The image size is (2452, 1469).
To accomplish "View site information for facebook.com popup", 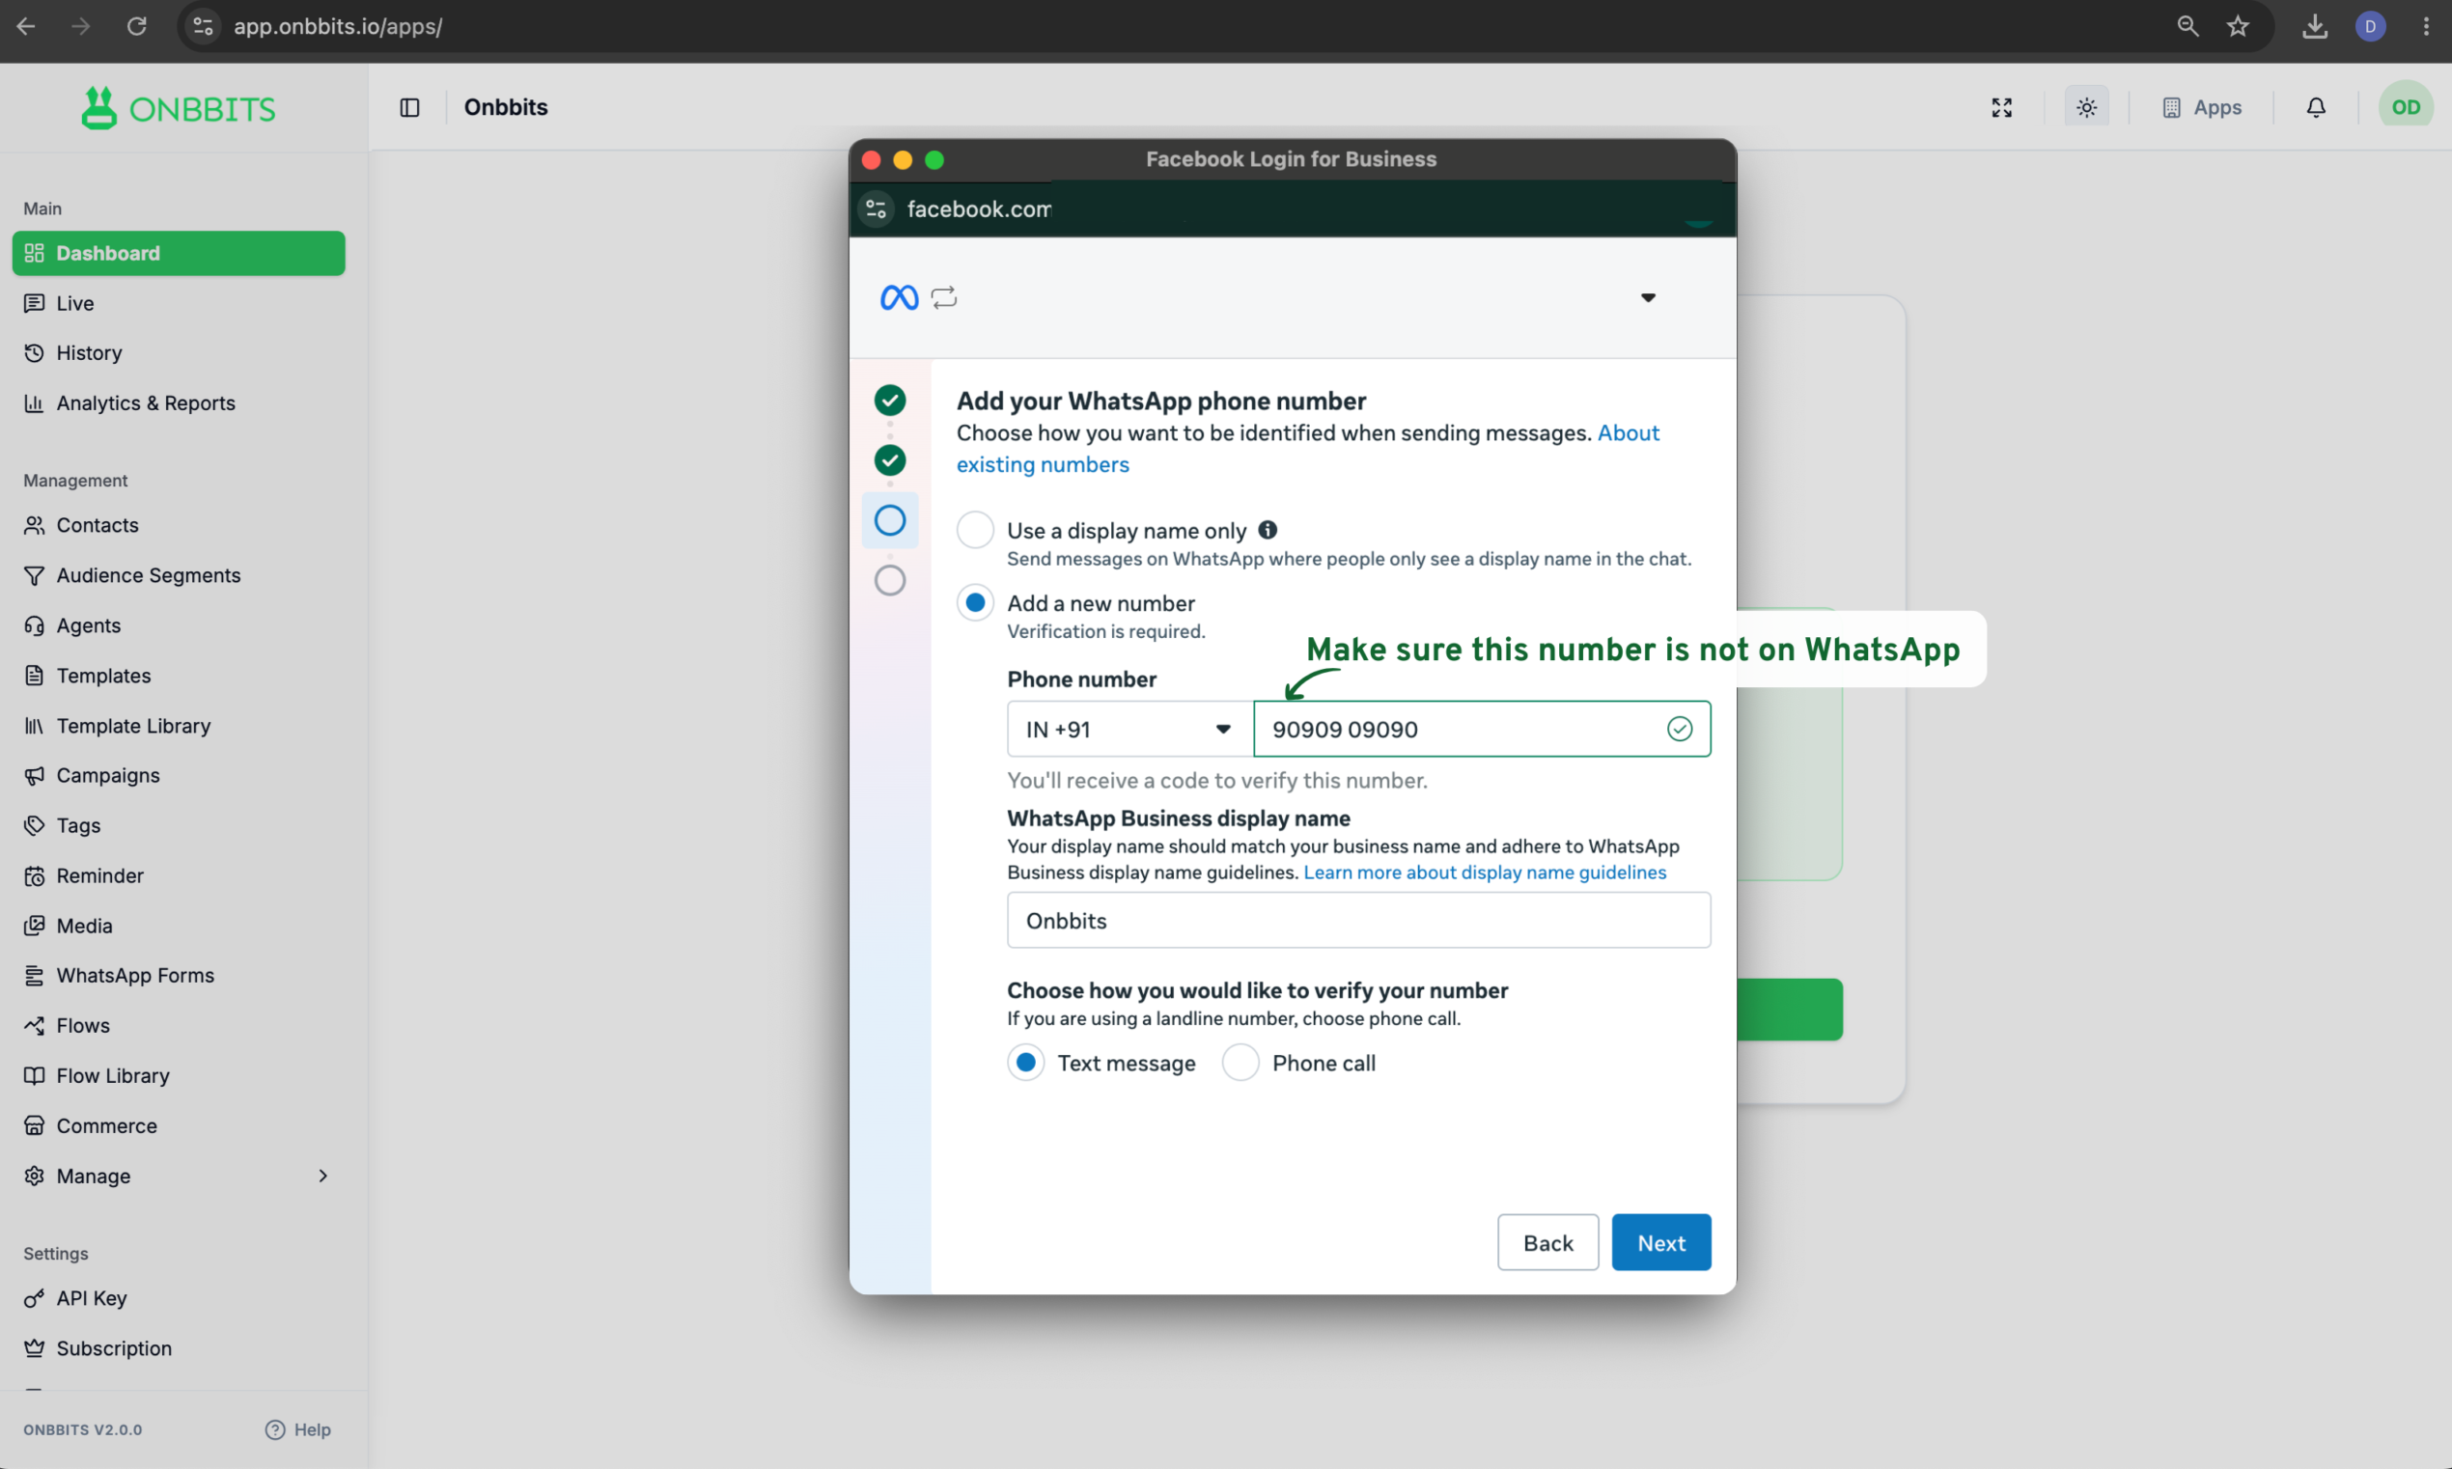I will click(877, 208).
